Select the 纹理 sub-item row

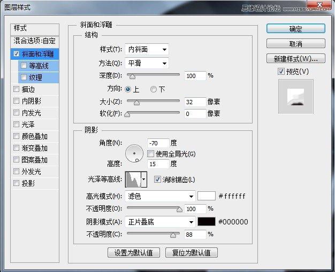(x=39, y=77)
